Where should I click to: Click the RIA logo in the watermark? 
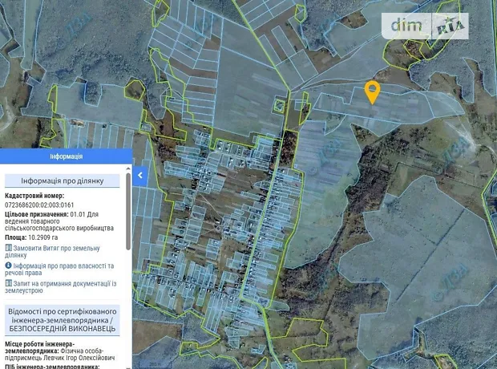coord(451,26)
